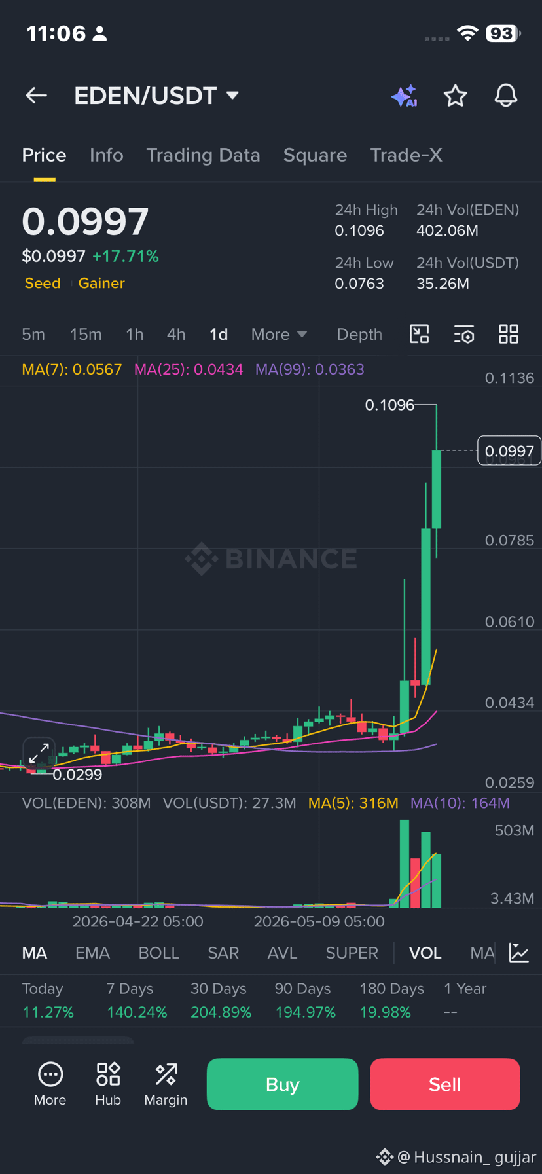
Task: Tap the 24h High 0.1096 value
Action: point(359,231)
